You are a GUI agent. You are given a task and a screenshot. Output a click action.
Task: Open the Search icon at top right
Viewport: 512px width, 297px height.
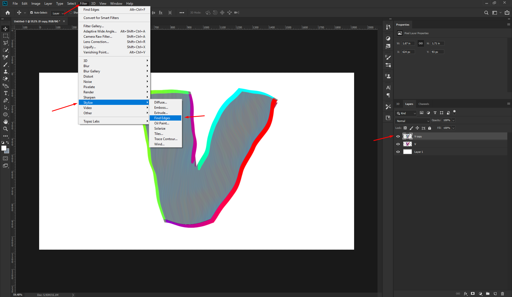[x=486, y=13]
